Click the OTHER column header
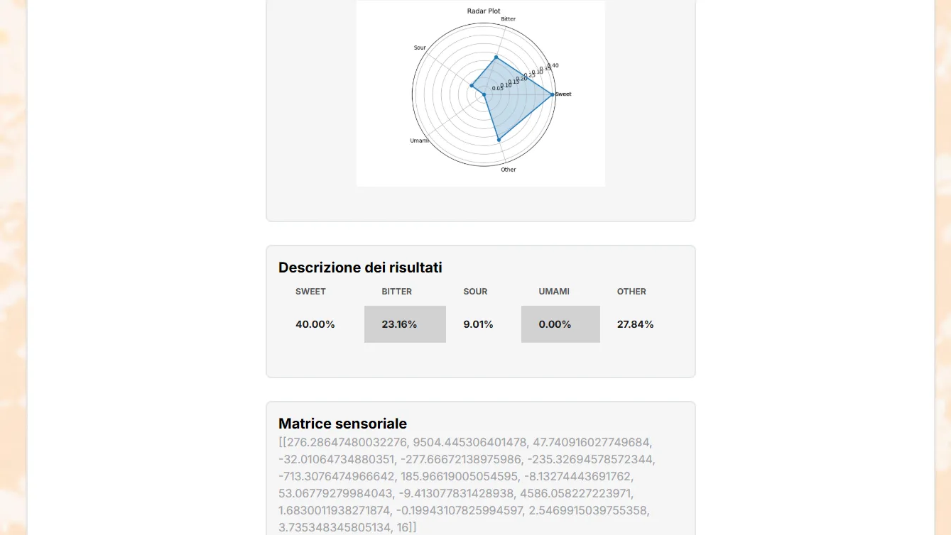This screenshot has height=535, width=951. tap(631, 292)
